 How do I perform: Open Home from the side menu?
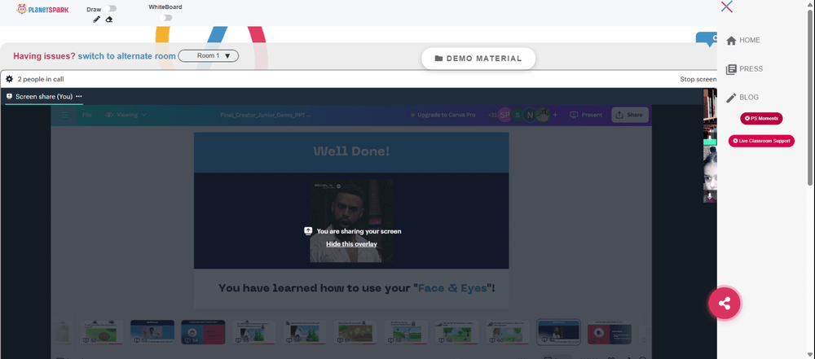tap(742, 40)
